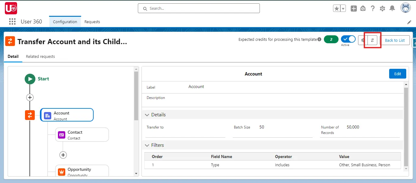Switch to the Related requests tab
The width and height of the screenshot is (416, 183).
[x=40, y=56]
